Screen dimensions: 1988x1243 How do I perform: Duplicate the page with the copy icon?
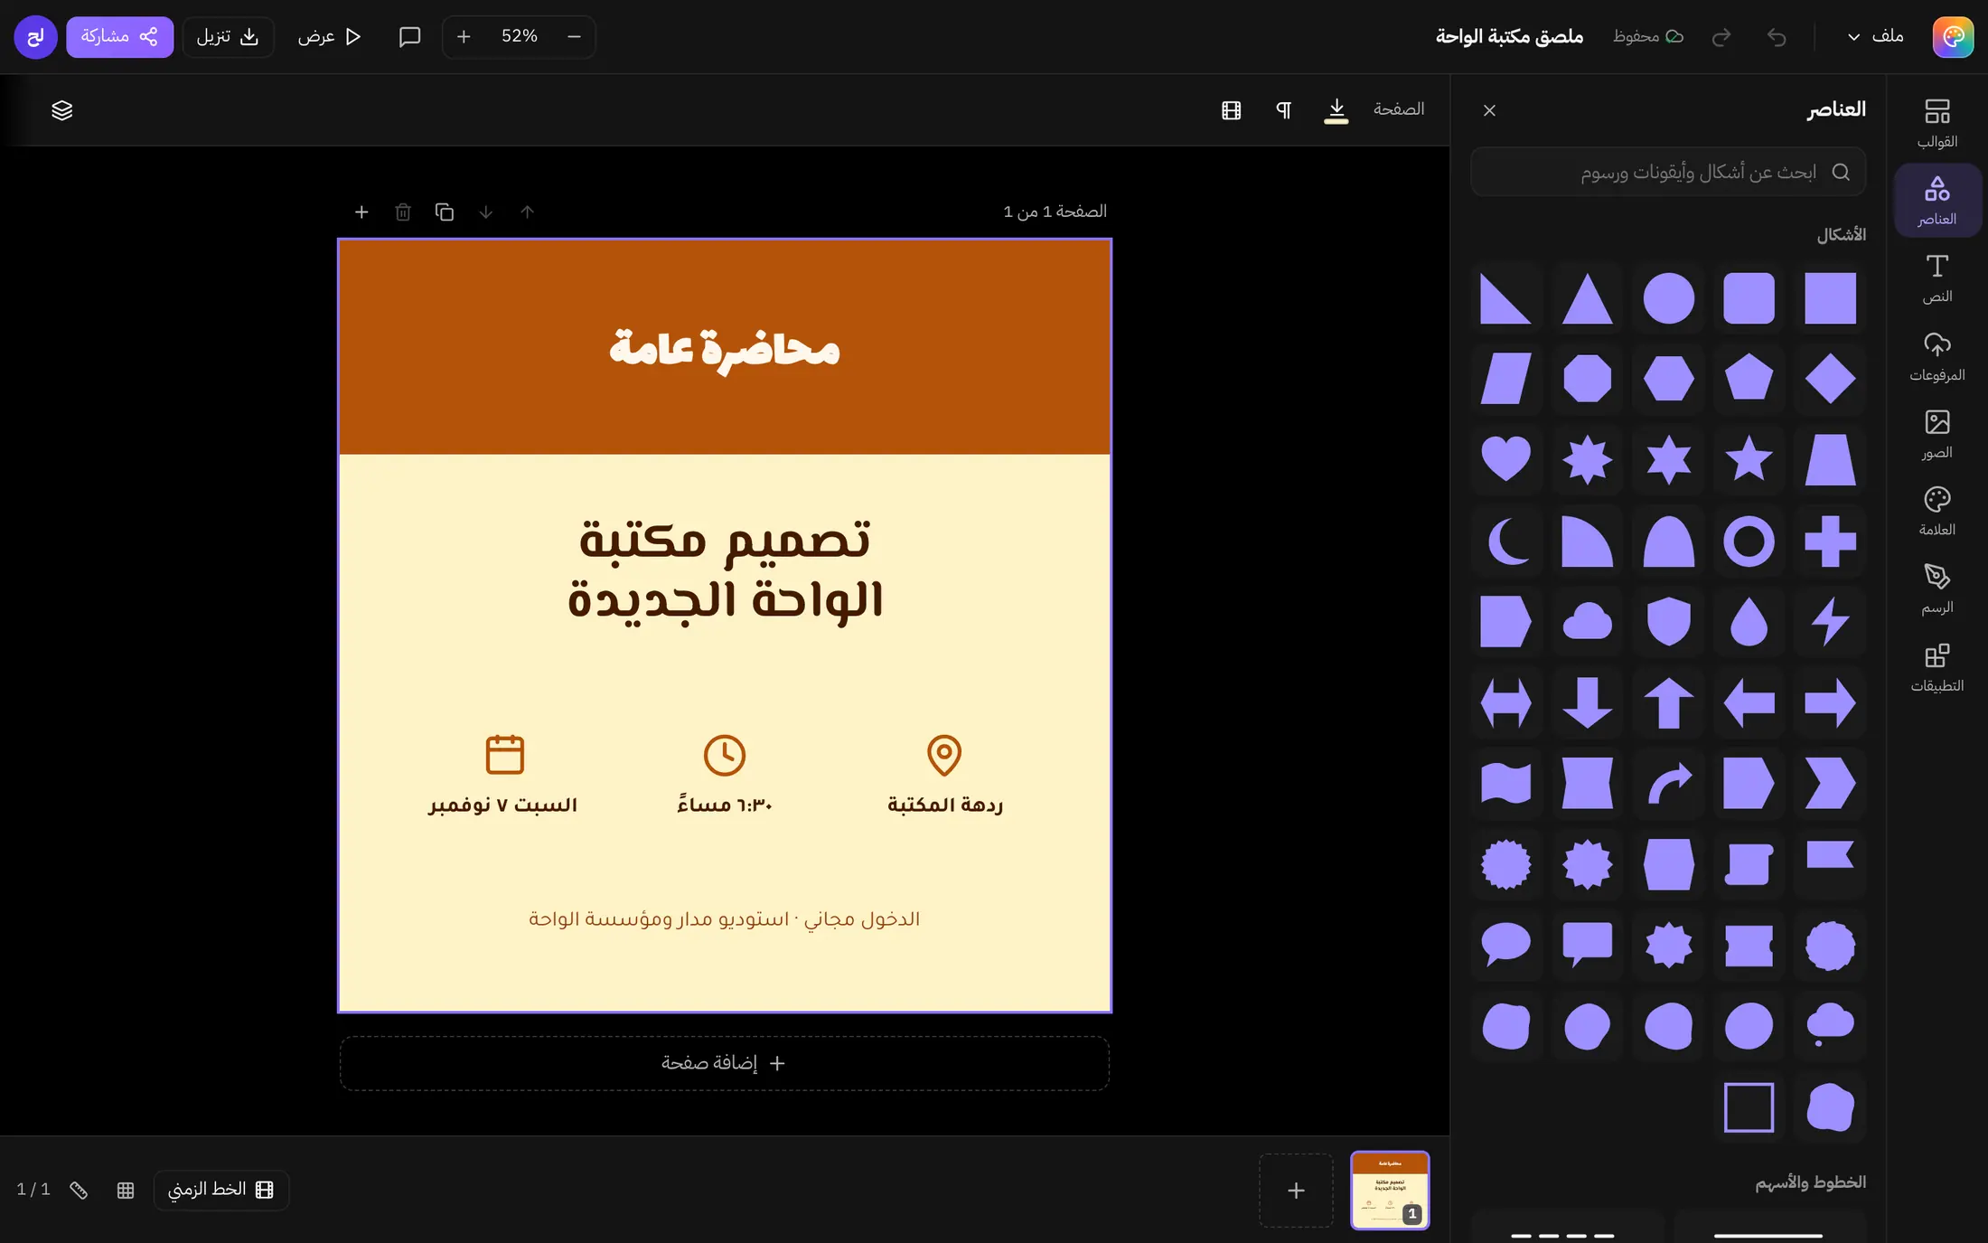tap(444, 212)
